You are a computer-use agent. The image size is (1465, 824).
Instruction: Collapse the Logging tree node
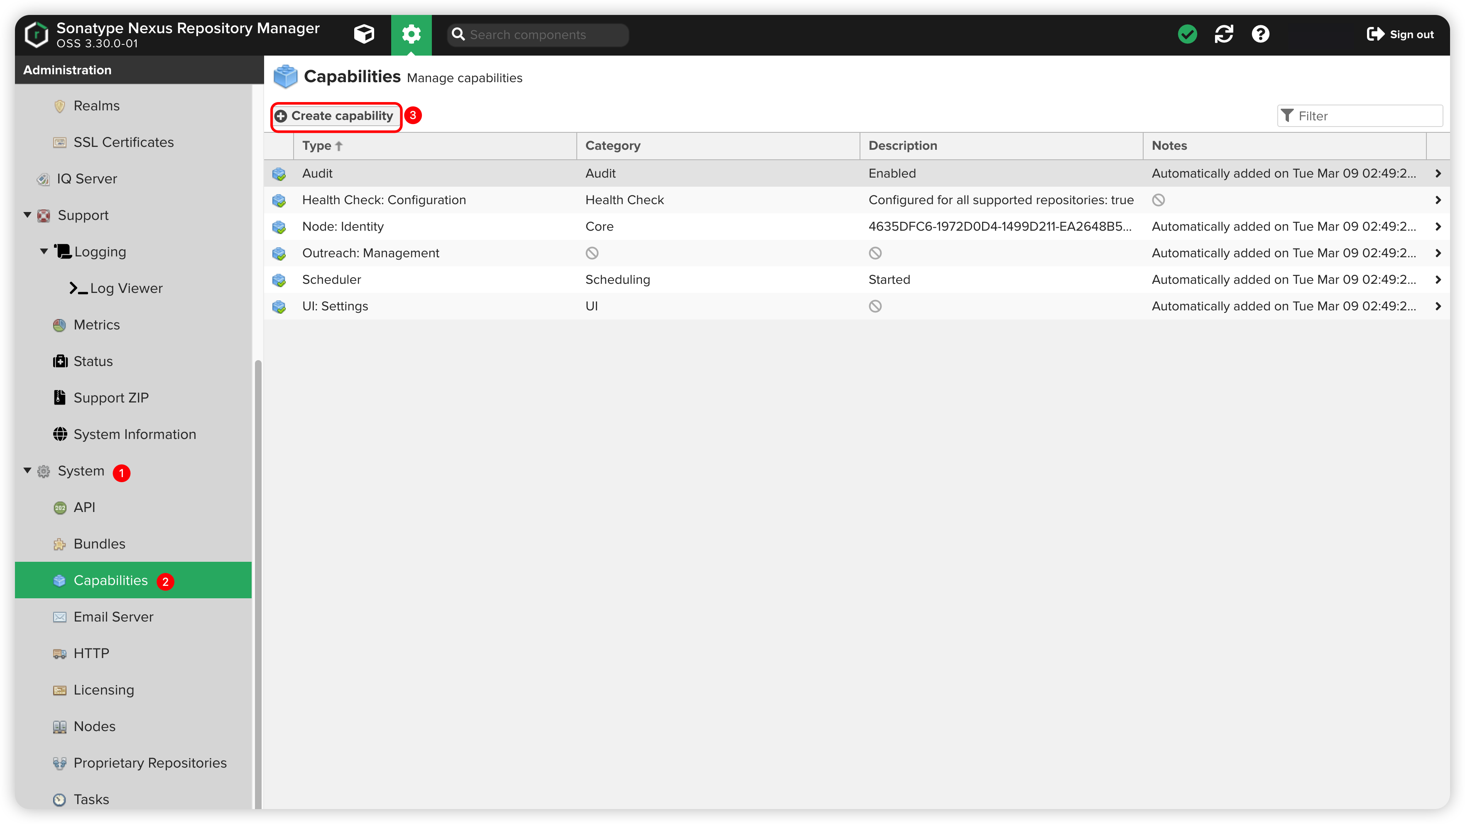point(44,251)
